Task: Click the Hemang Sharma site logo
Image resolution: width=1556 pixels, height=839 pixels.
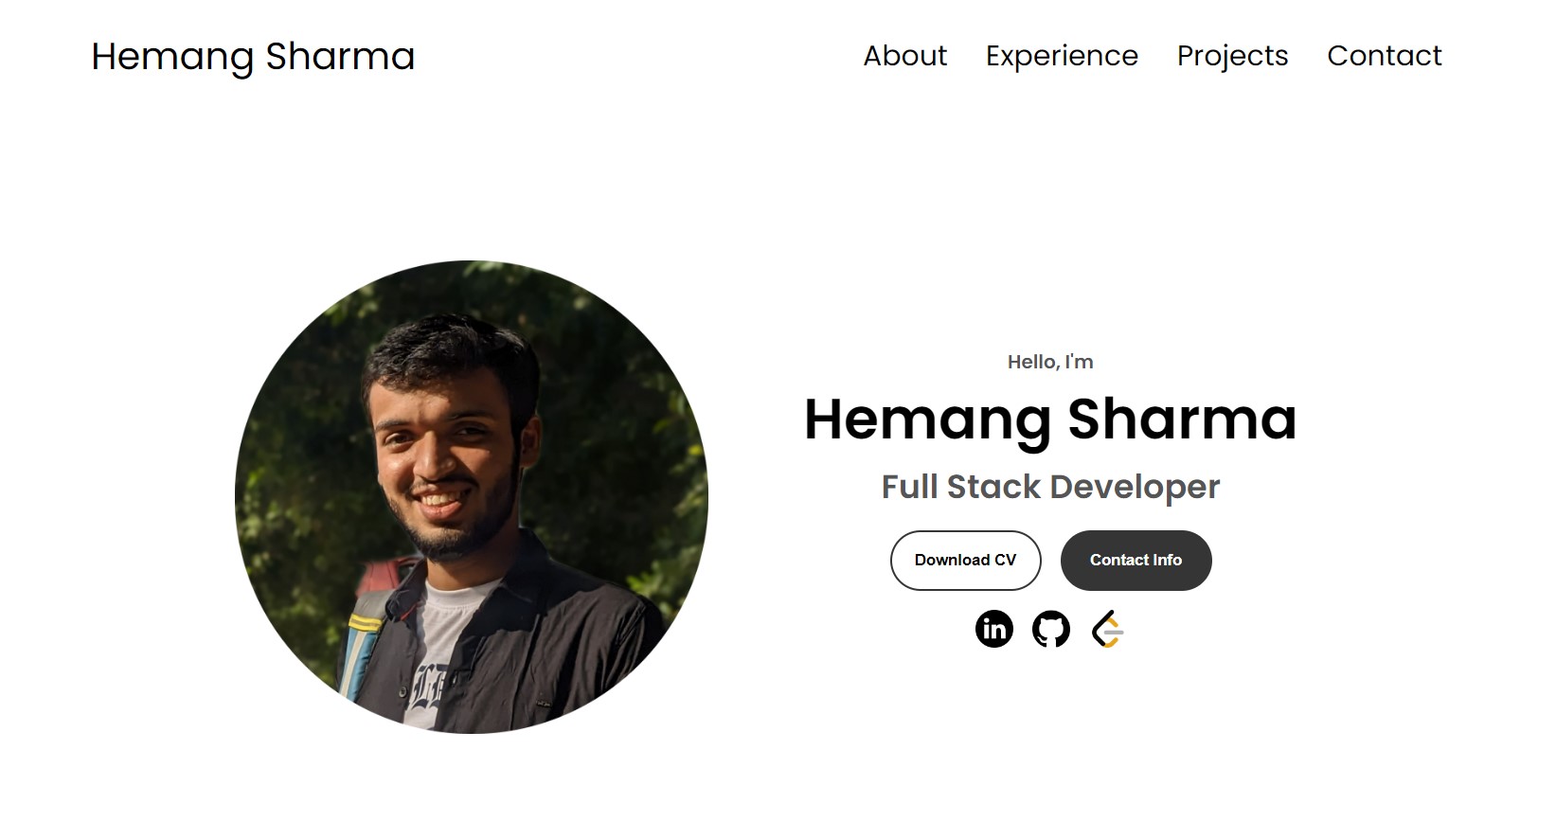Action: click(252, 57)
